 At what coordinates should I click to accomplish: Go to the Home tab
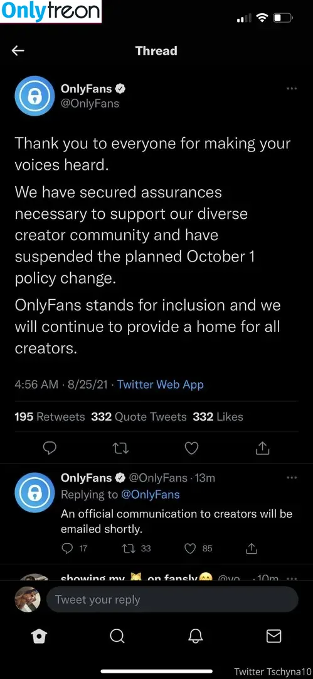click(x=40, y=636)
